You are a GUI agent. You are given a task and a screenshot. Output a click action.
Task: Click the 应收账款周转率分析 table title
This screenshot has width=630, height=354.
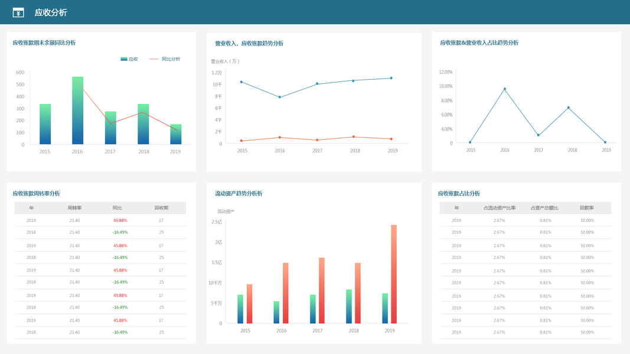tap(36, 194)
